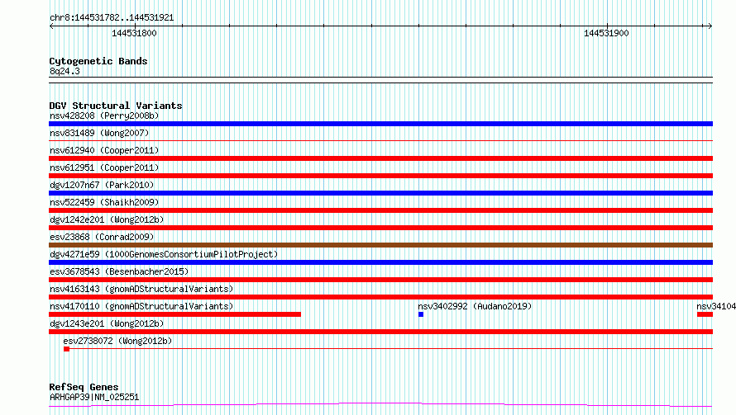
Task: Click the short red bar under nsv34104
Action: 705,314
